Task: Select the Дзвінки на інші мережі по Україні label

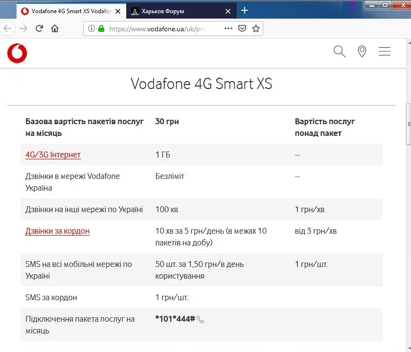Action: pos(84,209)
